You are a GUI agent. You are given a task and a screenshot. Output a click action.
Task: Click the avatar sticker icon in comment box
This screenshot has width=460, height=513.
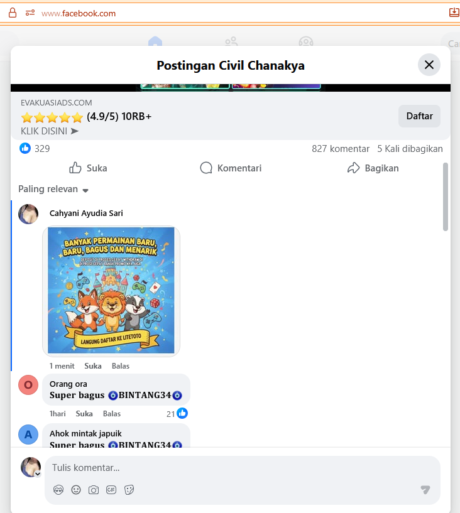[x=58, y=490]
